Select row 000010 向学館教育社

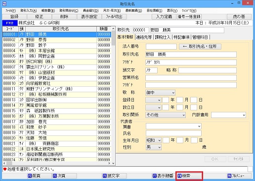(x=57, y=83)
